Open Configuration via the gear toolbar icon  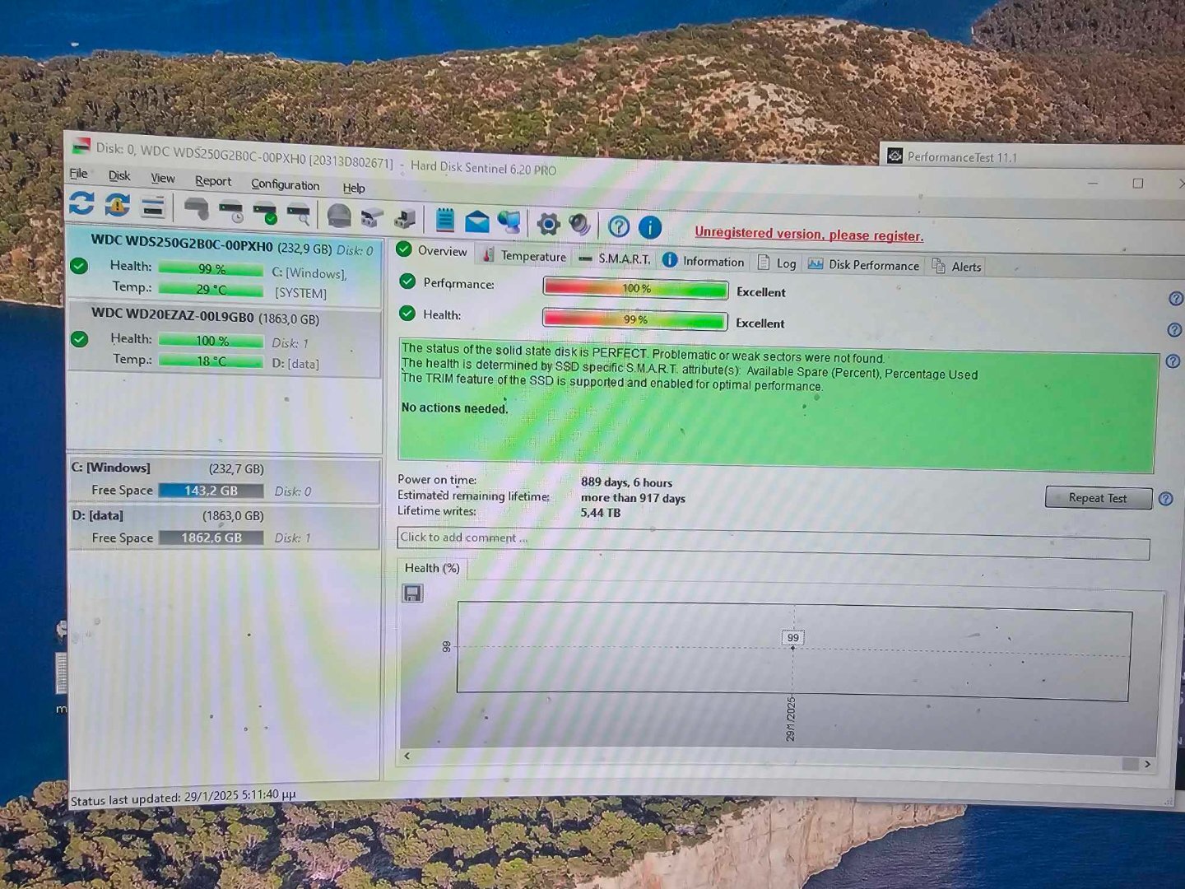point(548,223)
